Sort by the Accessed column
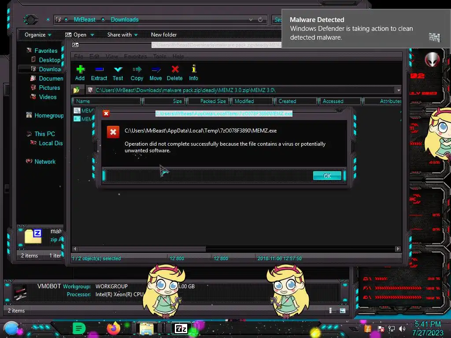The width and height of the screenshot is (451, 338). pyautogui.click(x=340, y=101)
